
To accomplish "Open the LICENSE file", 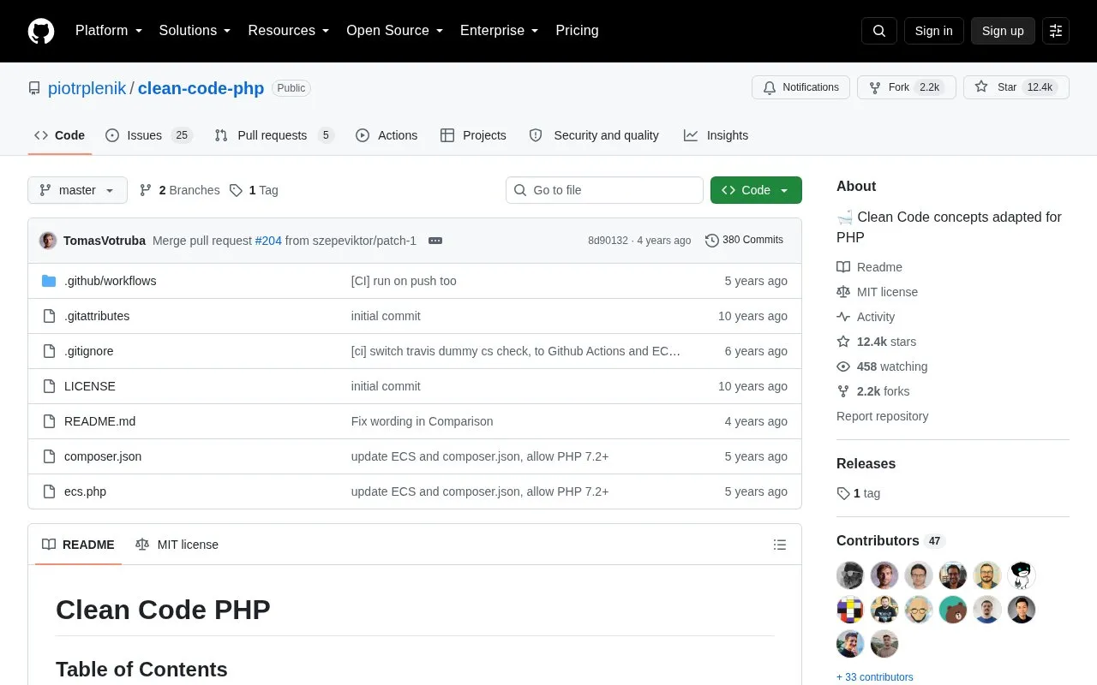I will tap(90, 386).
